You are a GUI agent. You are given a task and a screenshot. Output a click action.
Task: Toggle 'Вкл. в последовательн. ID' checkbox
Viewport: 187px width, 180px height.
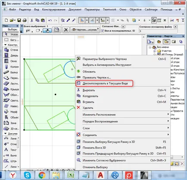pos(103,31)
